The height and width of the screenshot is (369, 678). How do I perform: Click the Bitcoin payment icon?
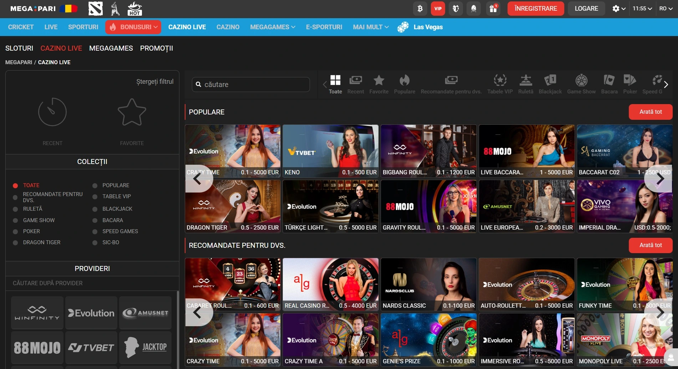tap(420, 9)
